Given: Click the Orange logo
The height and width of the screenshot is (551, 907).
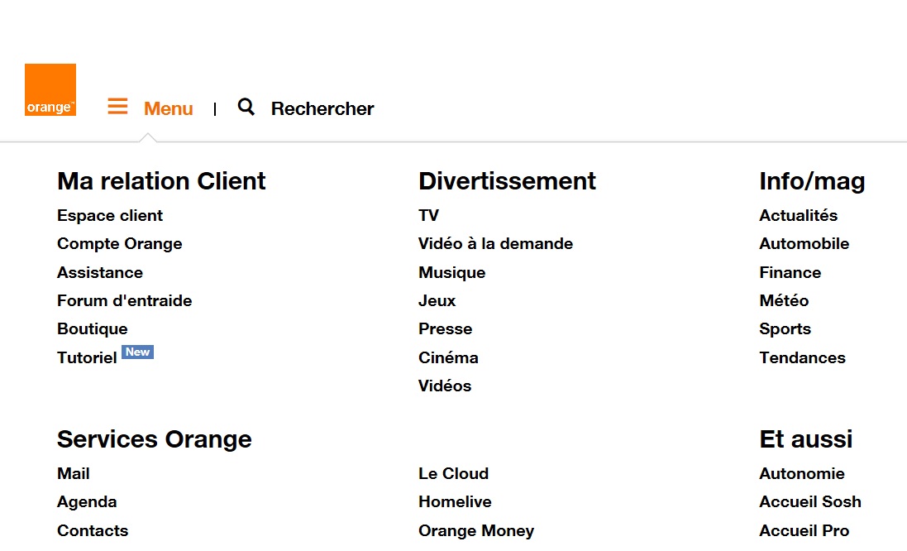Looking at the screenshot, I should (x=50, y=89).
